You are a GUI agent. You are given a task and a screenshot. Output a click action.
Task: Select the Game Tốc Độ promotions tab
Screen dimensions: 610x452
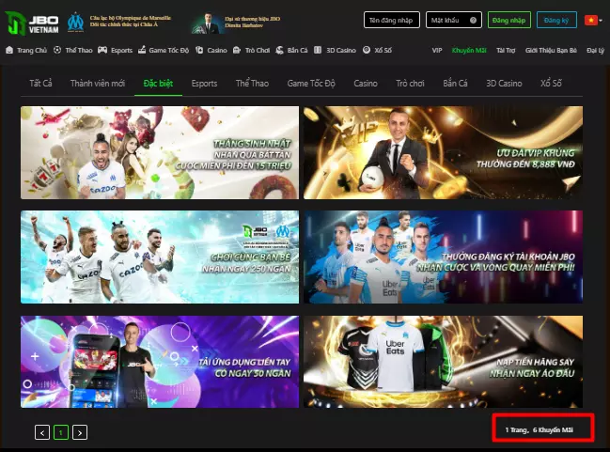click(311, 84)
